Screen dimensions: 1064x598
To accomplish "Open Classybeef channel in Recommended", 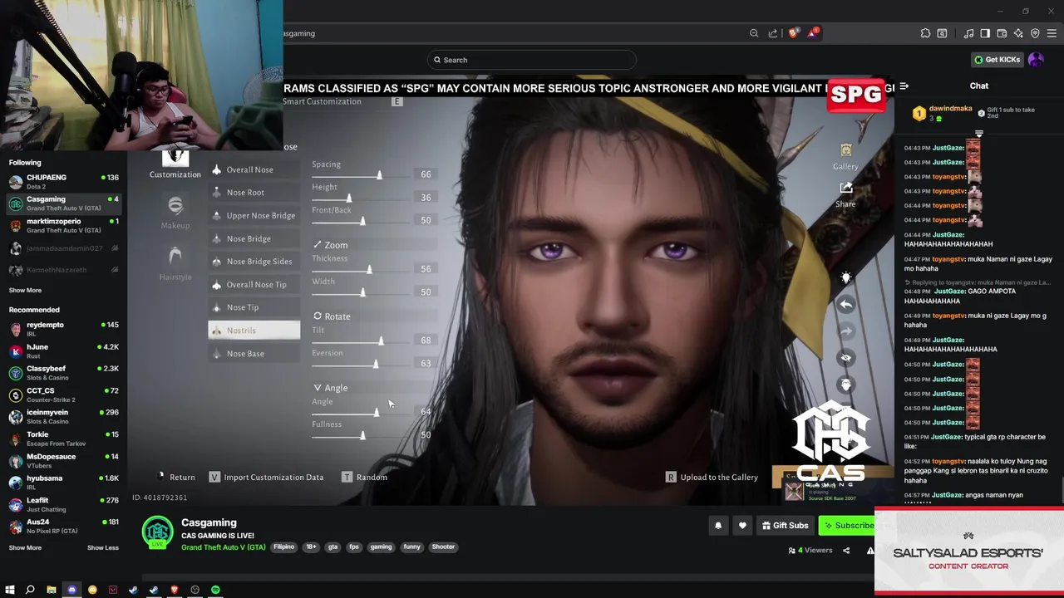I will pos(63,372).
